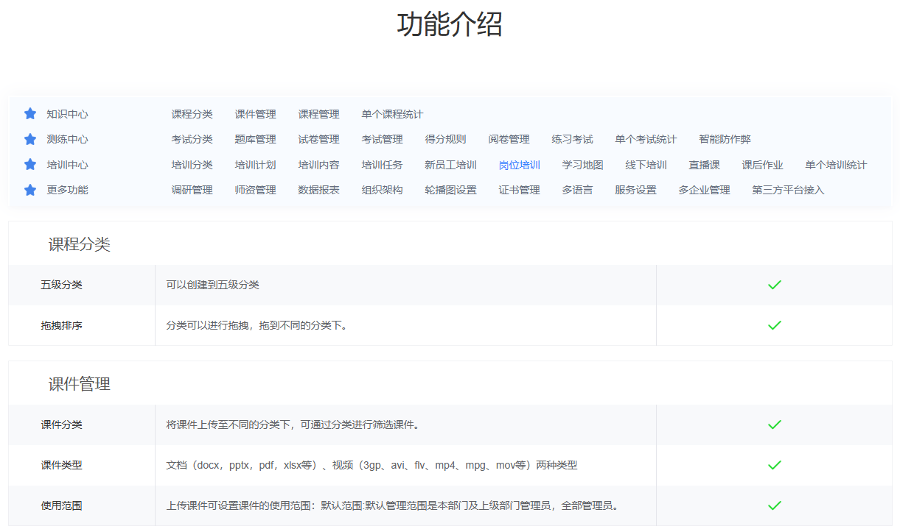Screen dimensions: 900x529
Task: Click the 题库管理 link
Action: click(254, 139)
